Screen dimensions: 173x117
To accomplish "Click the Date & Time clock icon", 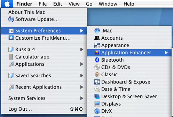I will [x=97, y=89].
